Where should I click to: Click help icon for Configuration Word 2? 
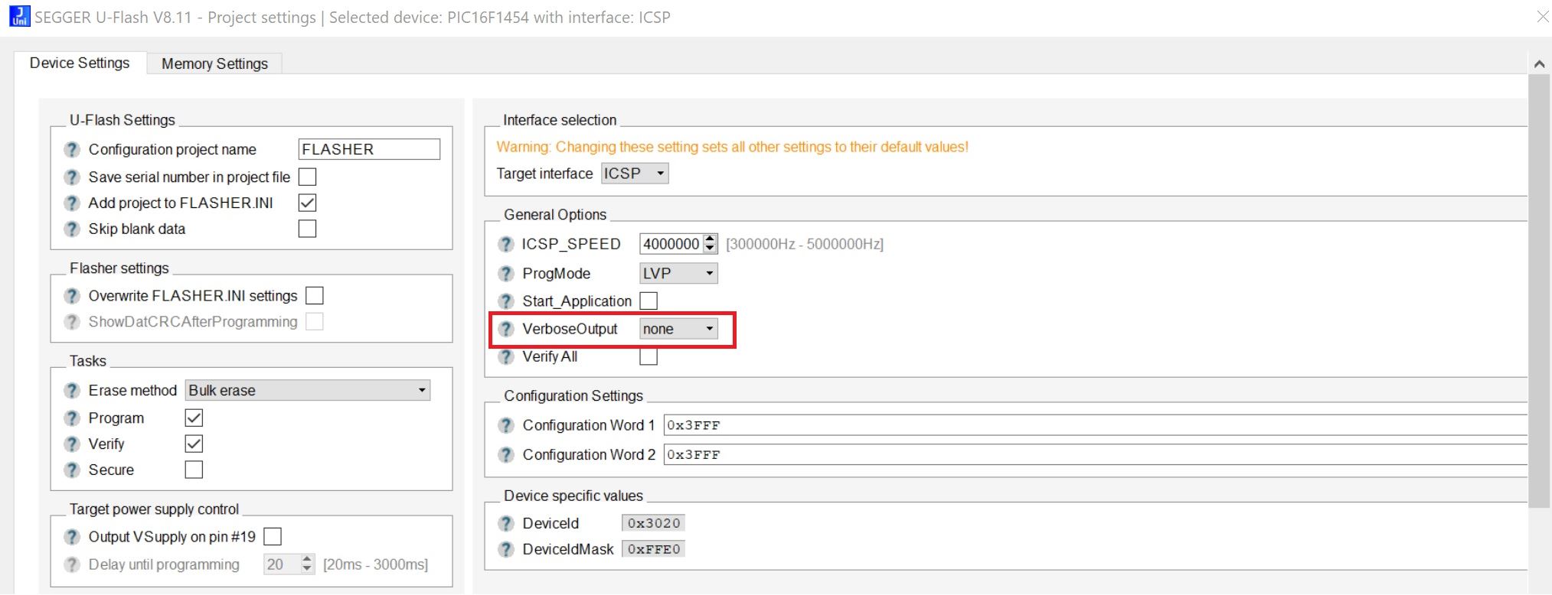(x=505, y=454)
